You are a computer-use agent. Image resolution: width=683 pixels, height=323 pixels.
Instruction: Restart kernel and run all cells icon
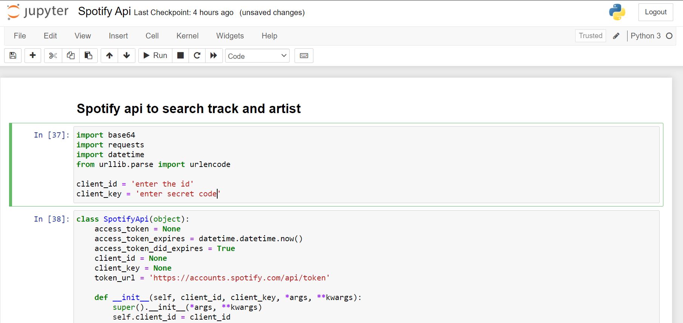click(x=214, y=56)
